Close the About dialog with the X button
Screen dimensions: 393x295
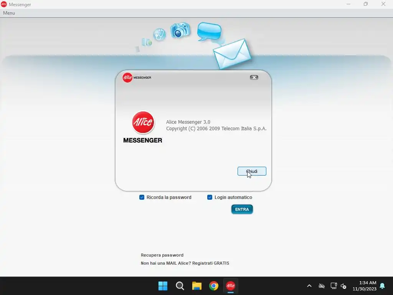[x=254, y=78]
